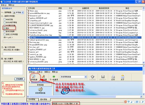This screenshot has height=105, width=145.
Task: Click the file list scrollbar up arrow
Action: (143, 8)
